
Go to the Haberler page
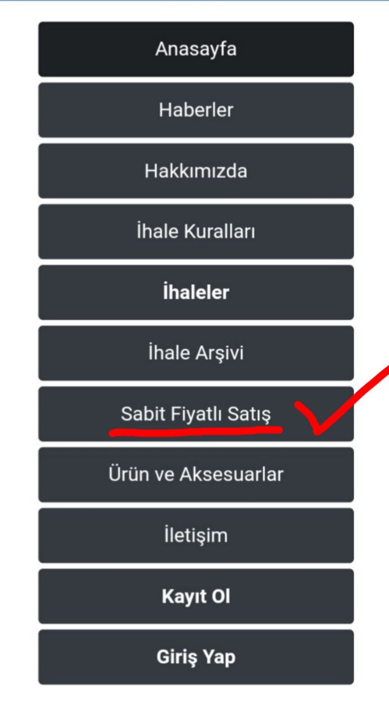196,110
